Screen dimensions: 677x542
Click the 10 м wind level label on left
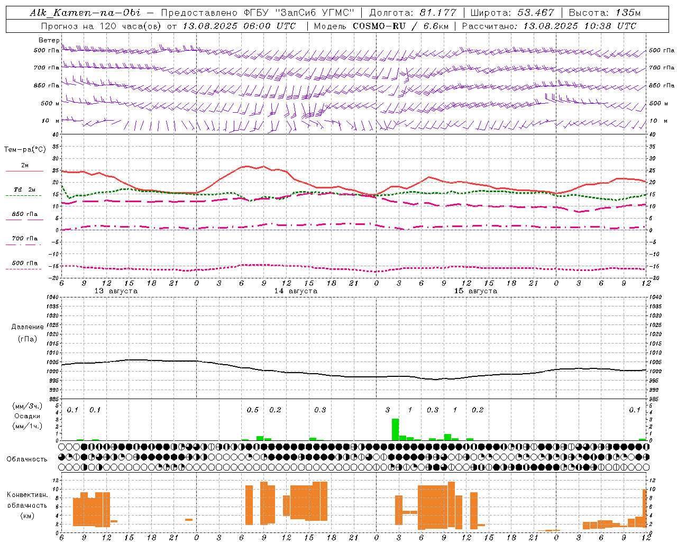pyautogui.click(x=50, y=121)
